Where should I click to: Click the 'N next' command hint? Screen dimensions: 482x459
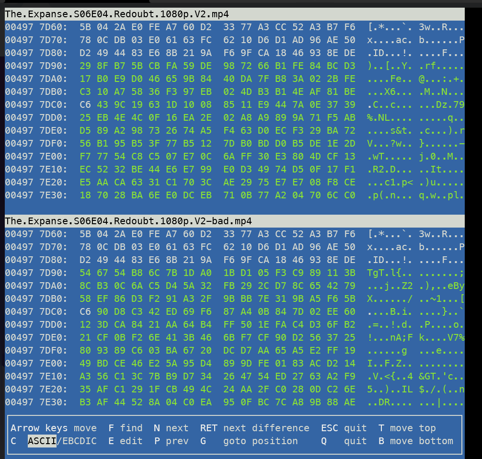pyautogui.click(x=171, y=428)
